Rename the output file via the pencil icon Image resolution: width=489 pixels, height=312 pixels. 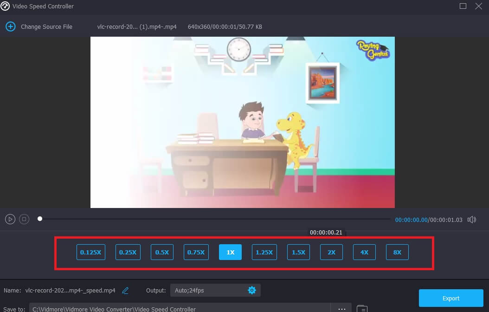coord(125,290)
